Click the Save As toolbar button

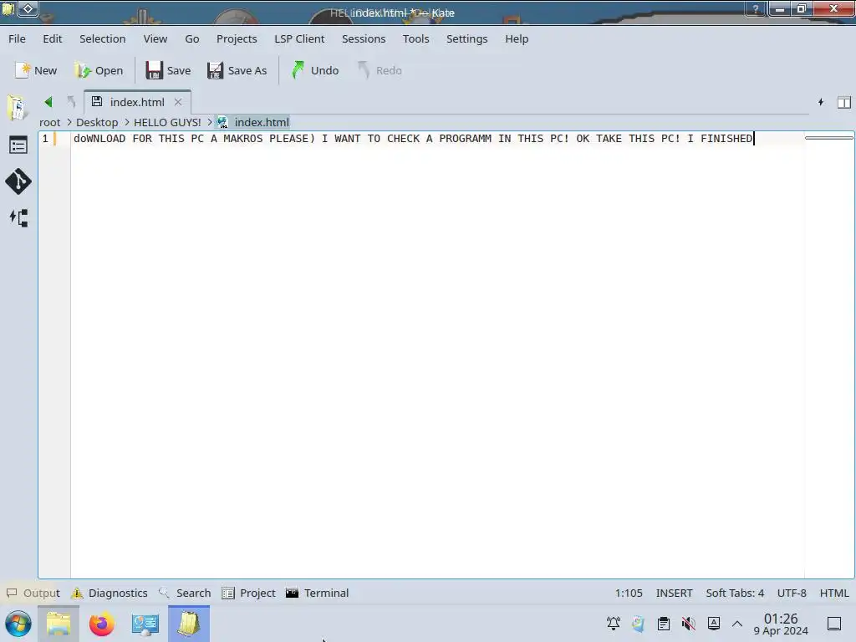[237, 70]
